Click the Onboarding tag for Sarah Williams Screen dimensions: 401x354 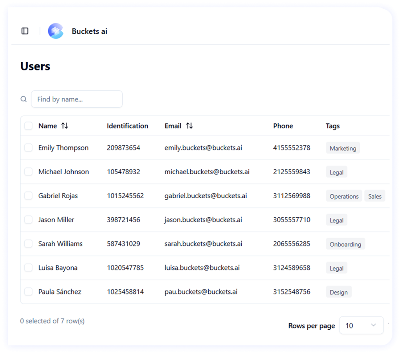[x=345, y=244]
